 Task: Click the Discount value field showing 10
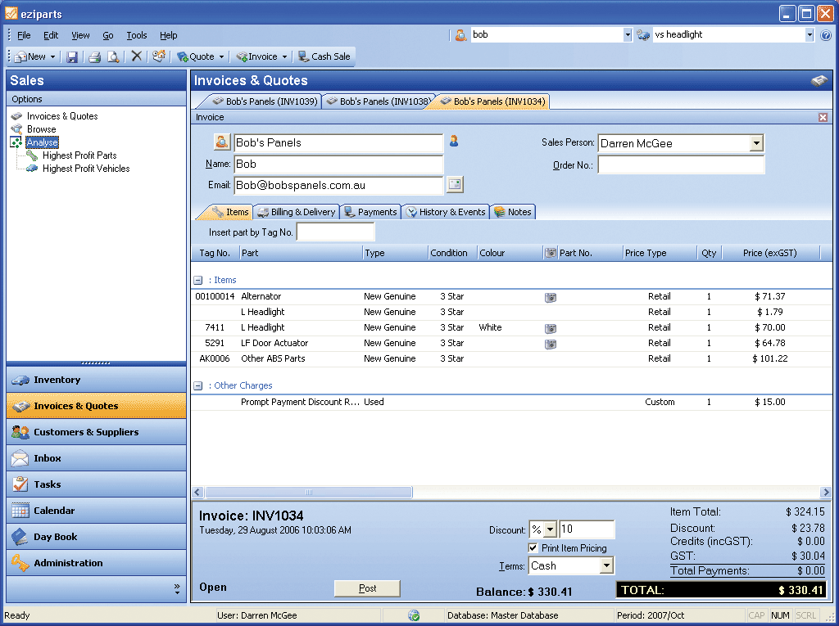point(587,529)
